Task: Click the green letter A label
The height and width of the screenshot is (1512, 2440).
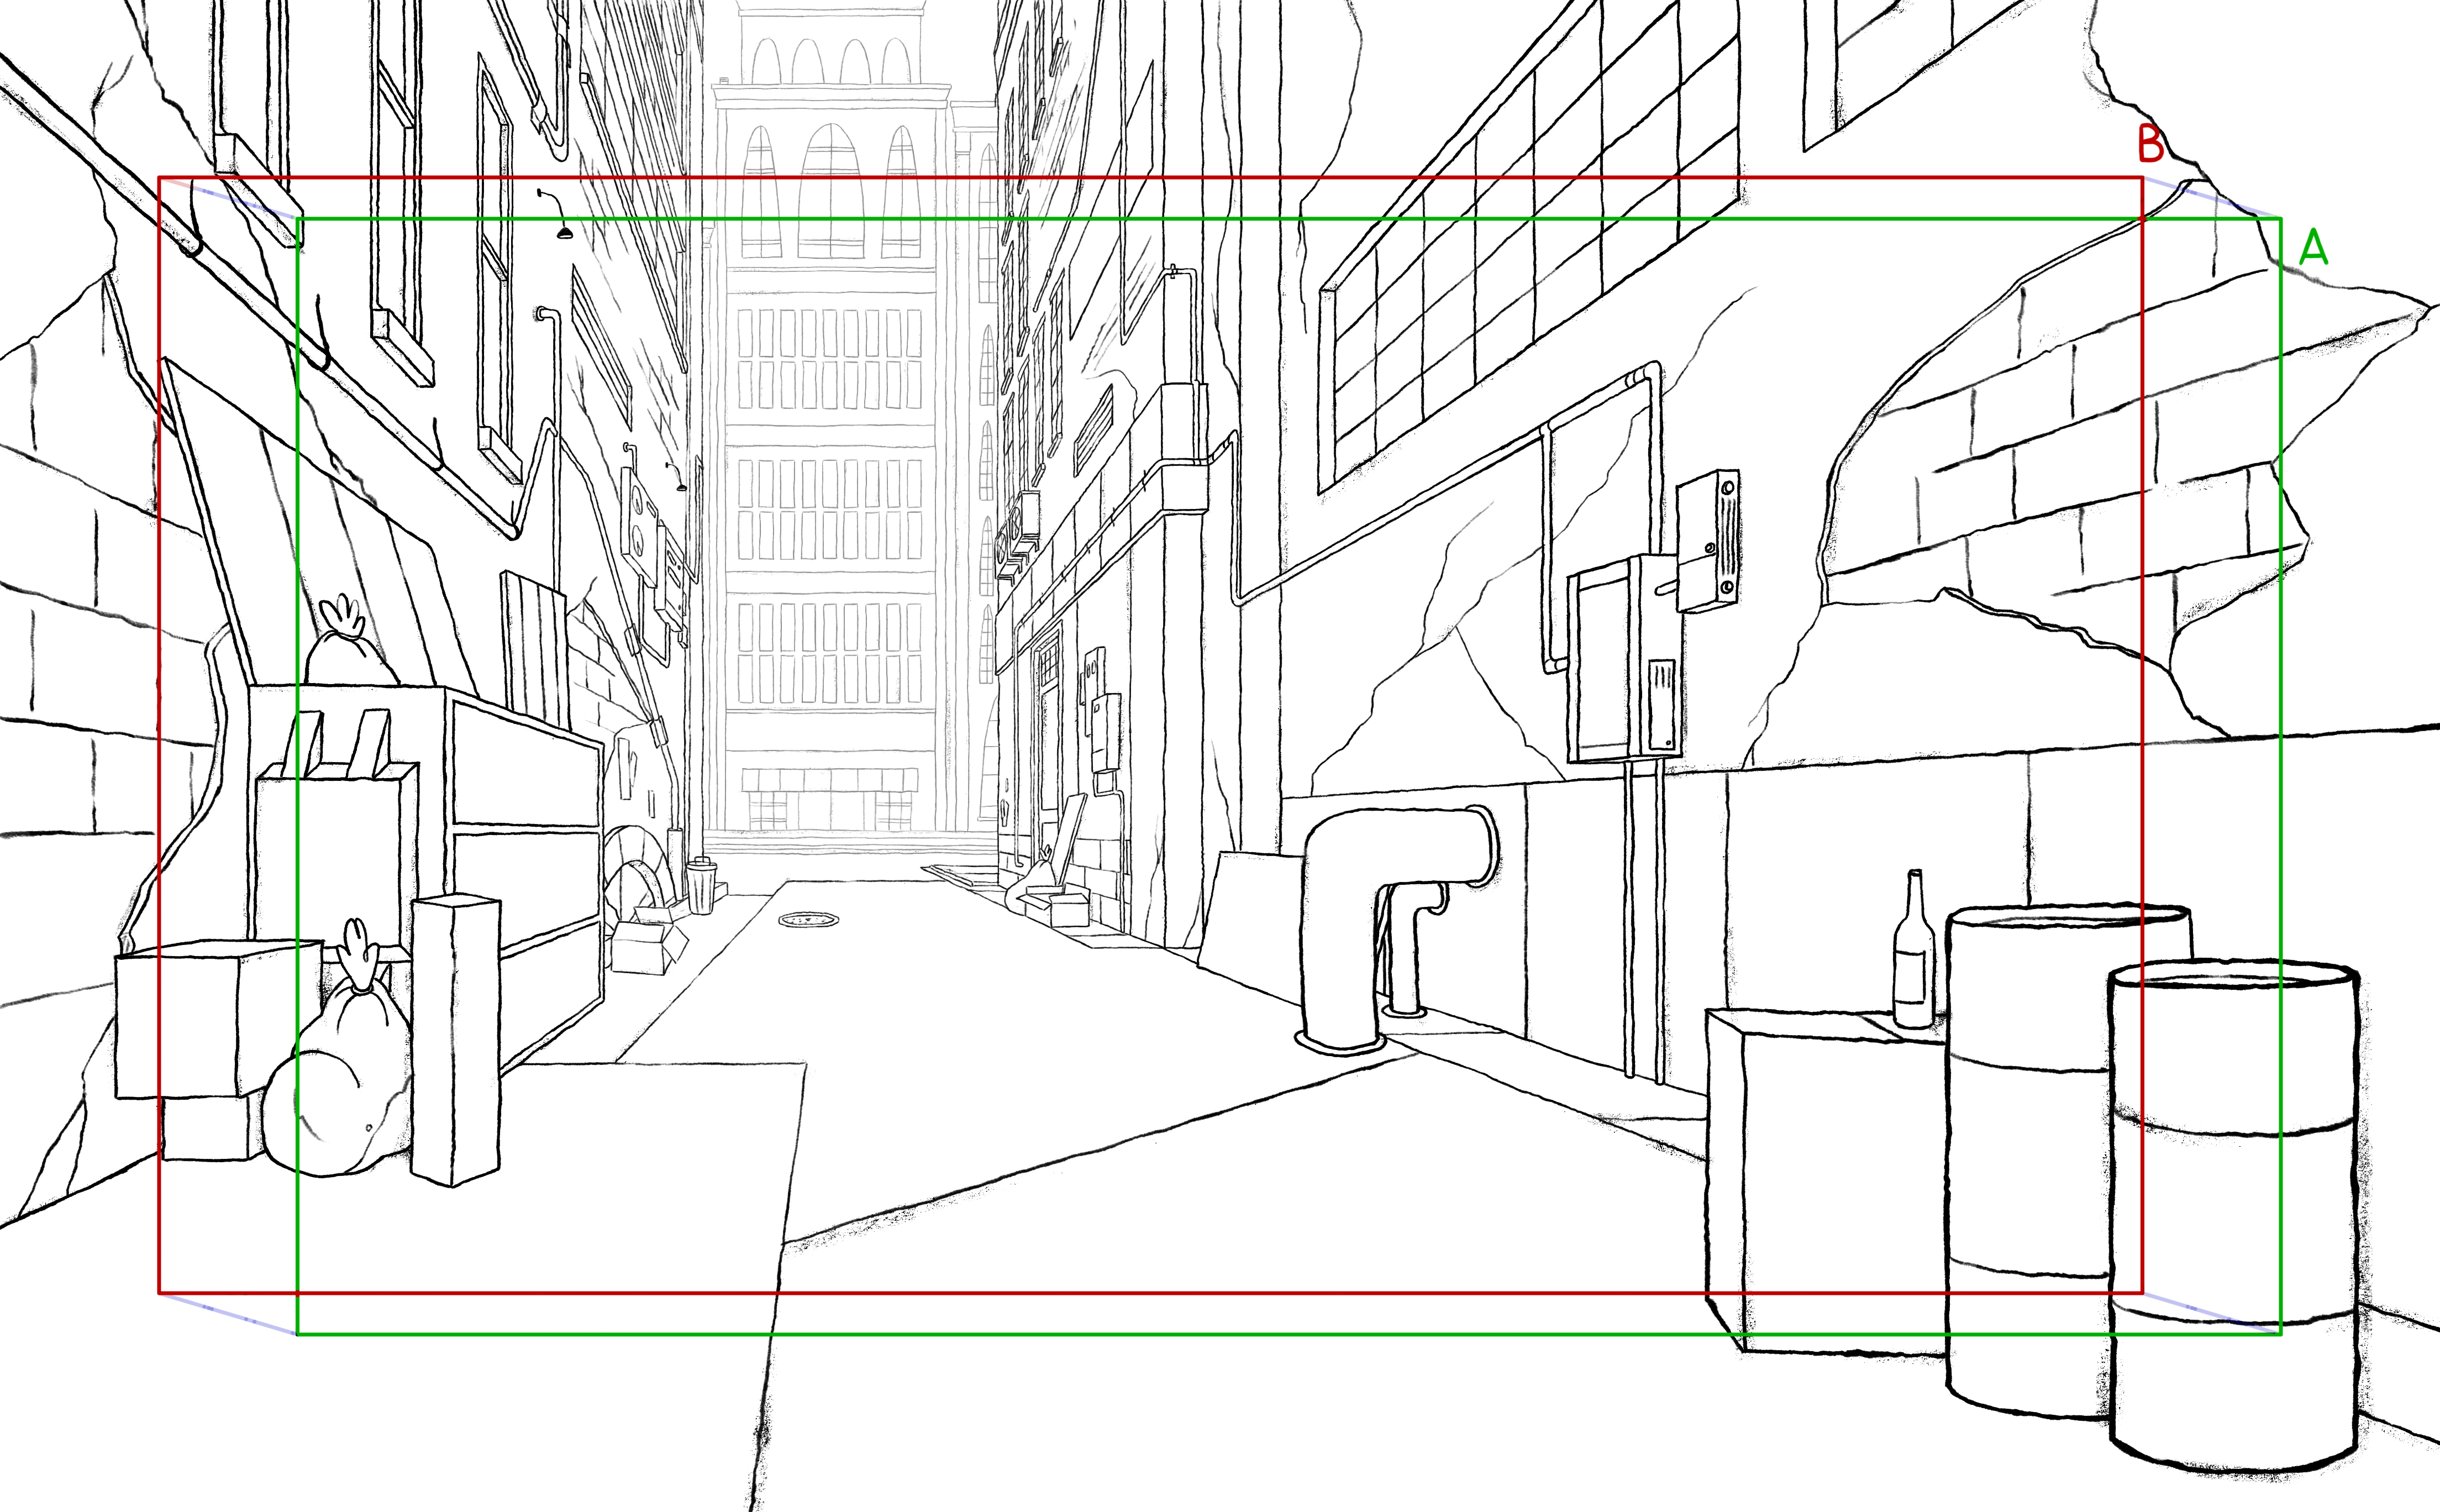Action: point(2313,248)
